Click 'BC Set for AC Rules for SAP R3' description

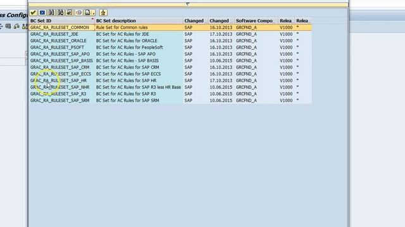click(126, 94)
